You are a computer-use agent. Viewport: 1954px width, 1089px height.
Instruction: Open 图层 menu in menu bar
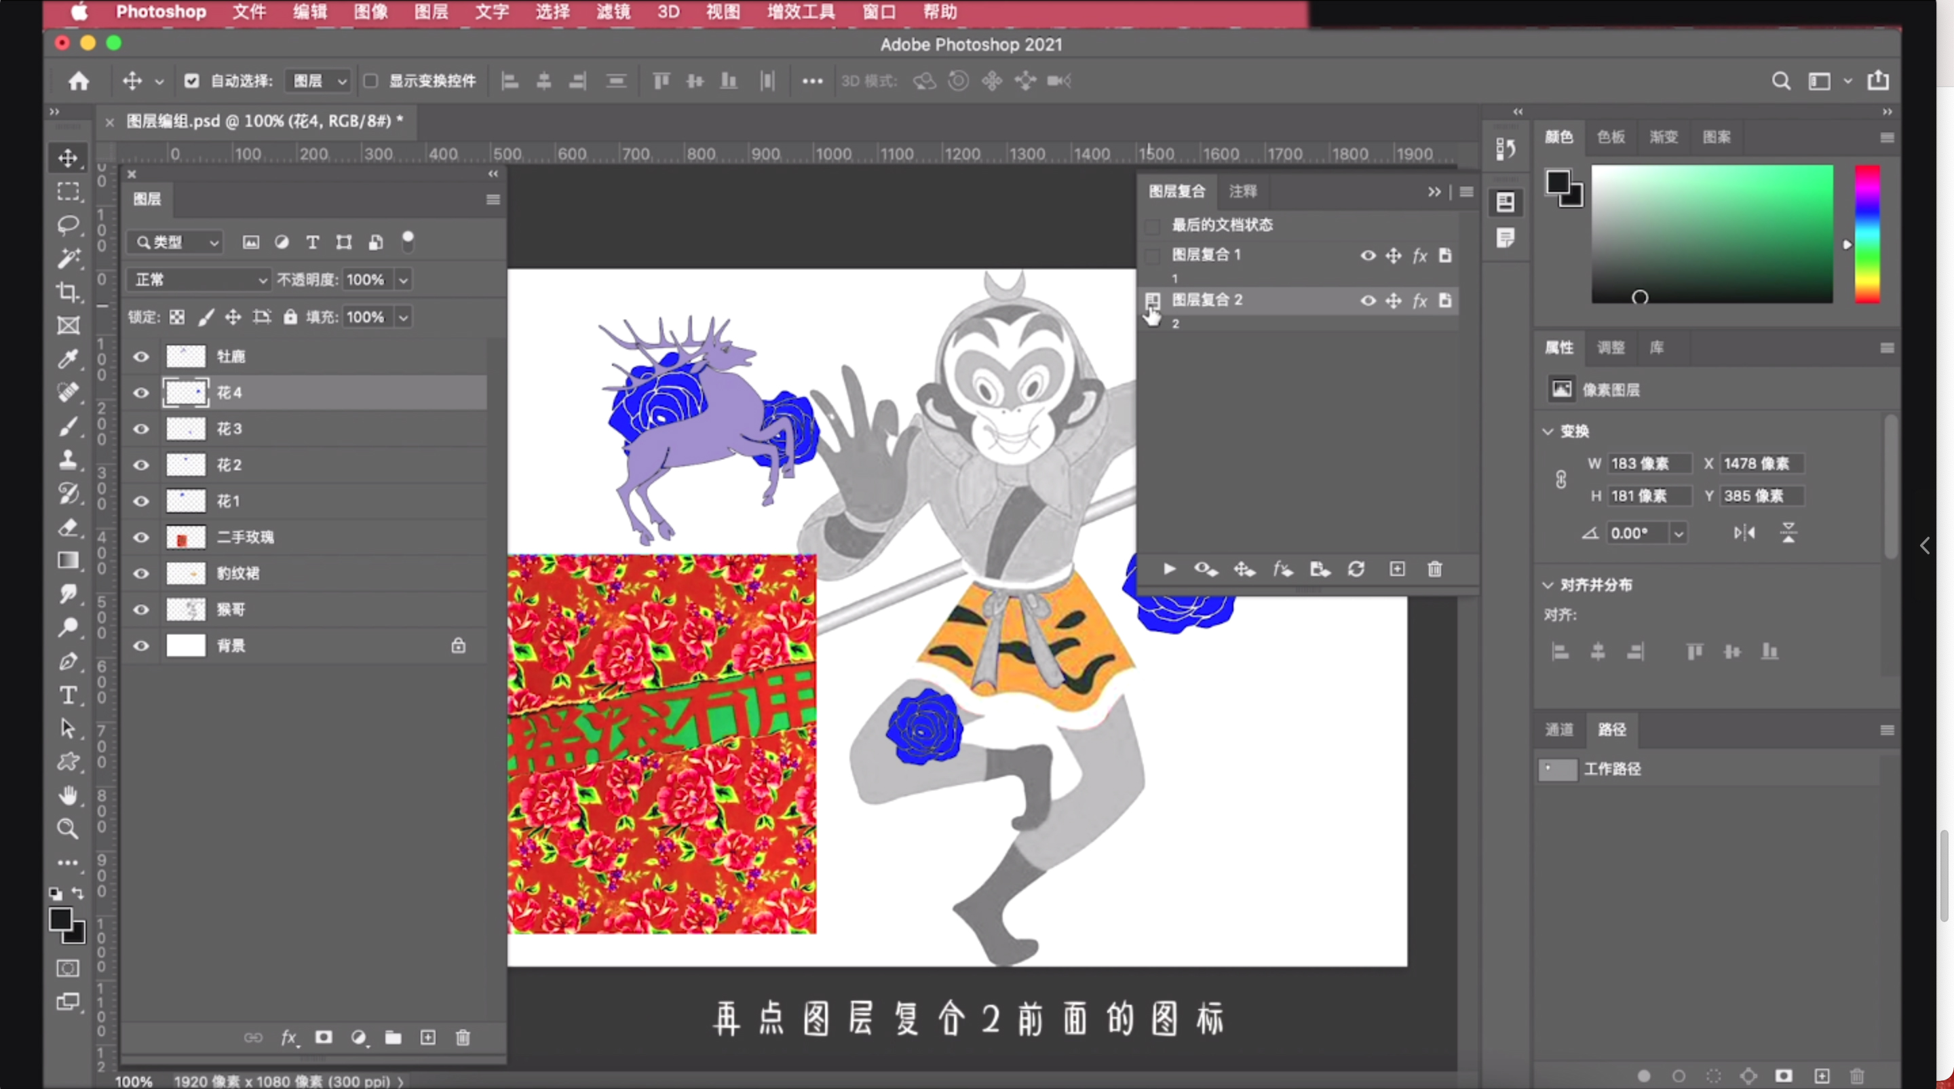pos(431,12)
